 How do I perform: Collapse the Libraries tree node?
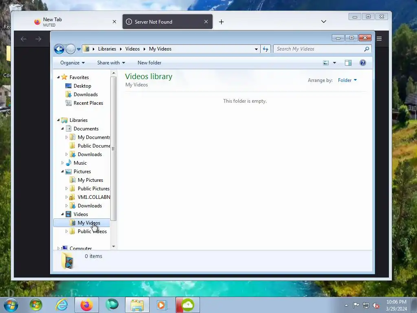[x=58, y=120]
